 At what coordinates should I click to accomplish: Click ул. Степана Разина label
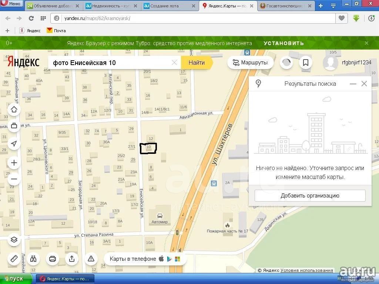pos(94,235)
